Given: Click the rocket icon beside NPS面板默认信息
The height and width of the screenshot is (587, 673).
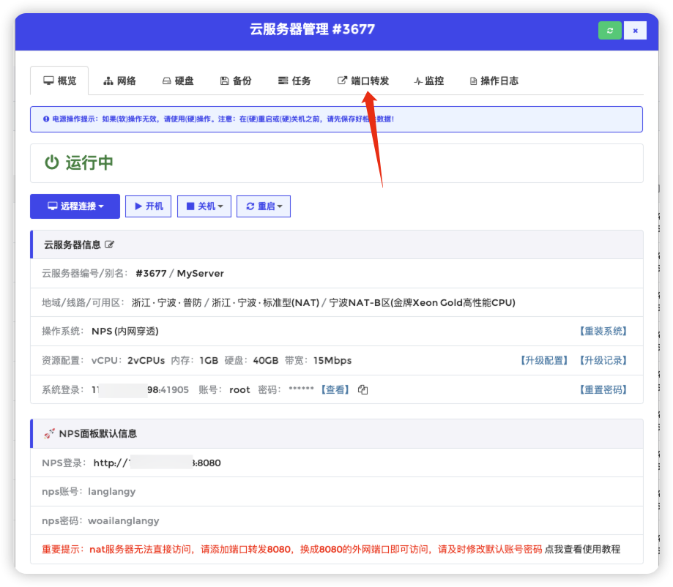Looking at the screenshot, I should 49,433.
